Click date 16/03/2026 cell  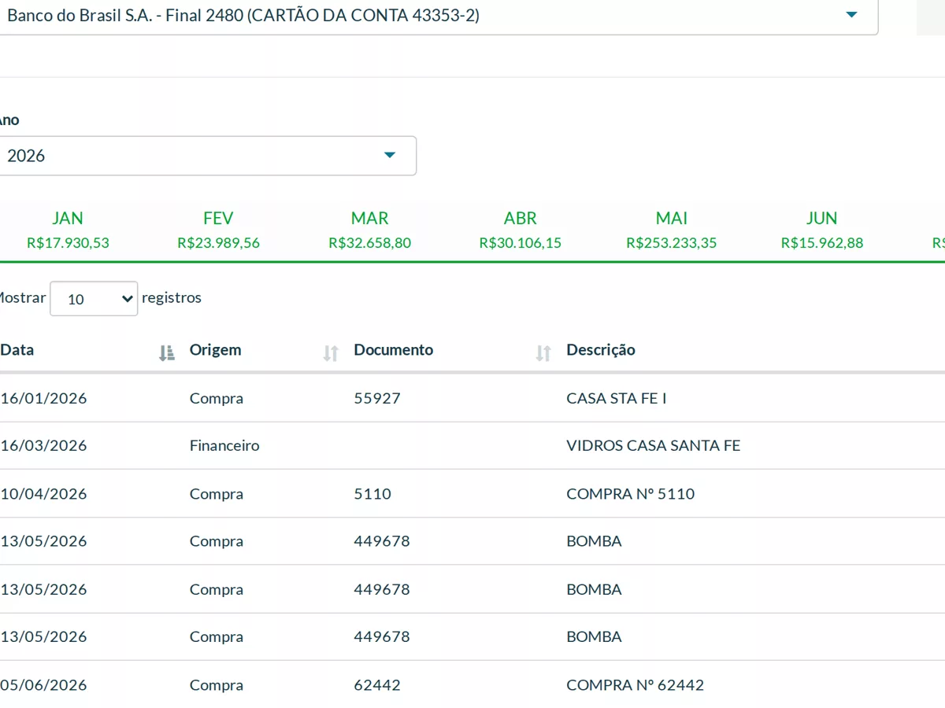[43, 445]
